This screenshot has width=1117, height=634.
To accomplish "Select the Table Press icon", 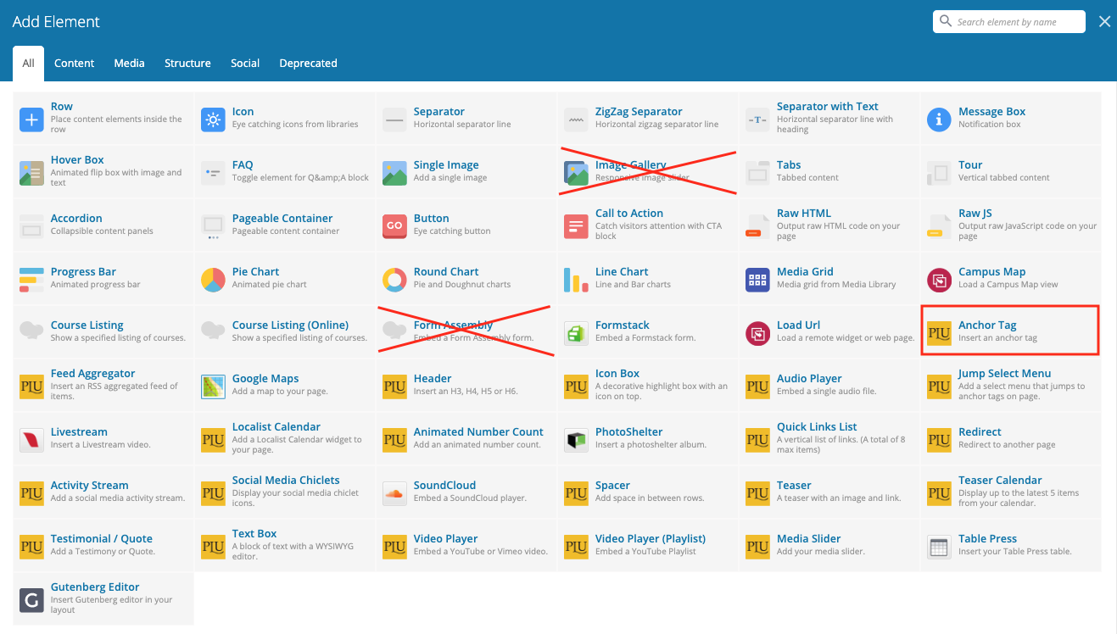I will click(x=939, y=547).
